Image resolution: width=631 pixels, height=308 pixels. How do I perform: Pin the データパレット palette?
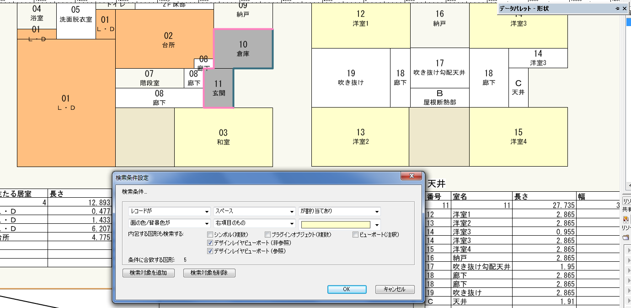click(617, 9)
